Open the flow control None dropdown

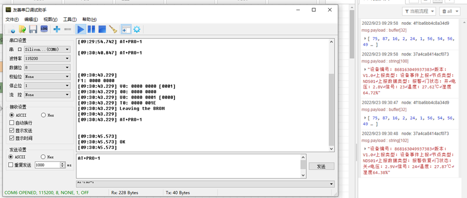pyautogui.click(x=47, y=95)
